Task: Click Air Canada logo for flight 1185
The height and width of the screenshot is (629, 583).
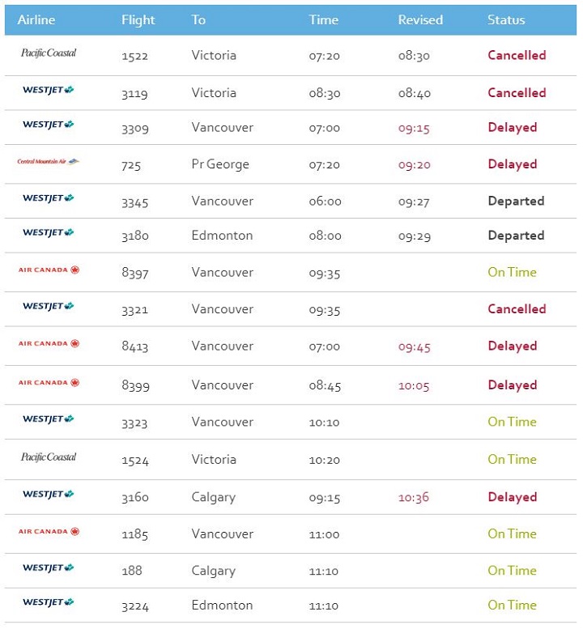Action: (x=49, y=532)
